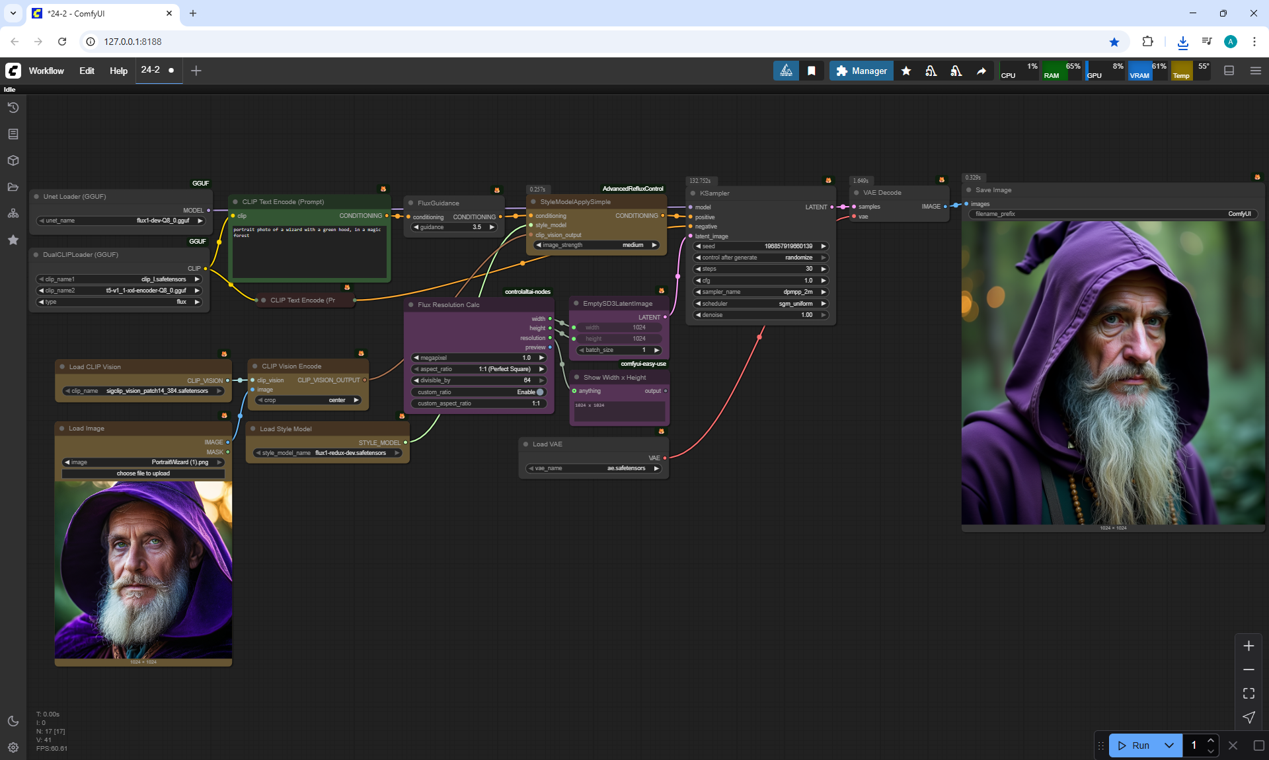The height and width of the screenshot is (760, 1269).
Task: Open the workflows folder sidebar icon
Action: coord(13,187)
